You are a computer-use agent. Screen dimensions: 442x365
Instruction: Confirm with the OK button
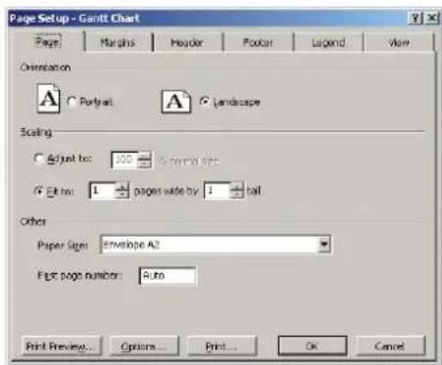coord(313,345)
